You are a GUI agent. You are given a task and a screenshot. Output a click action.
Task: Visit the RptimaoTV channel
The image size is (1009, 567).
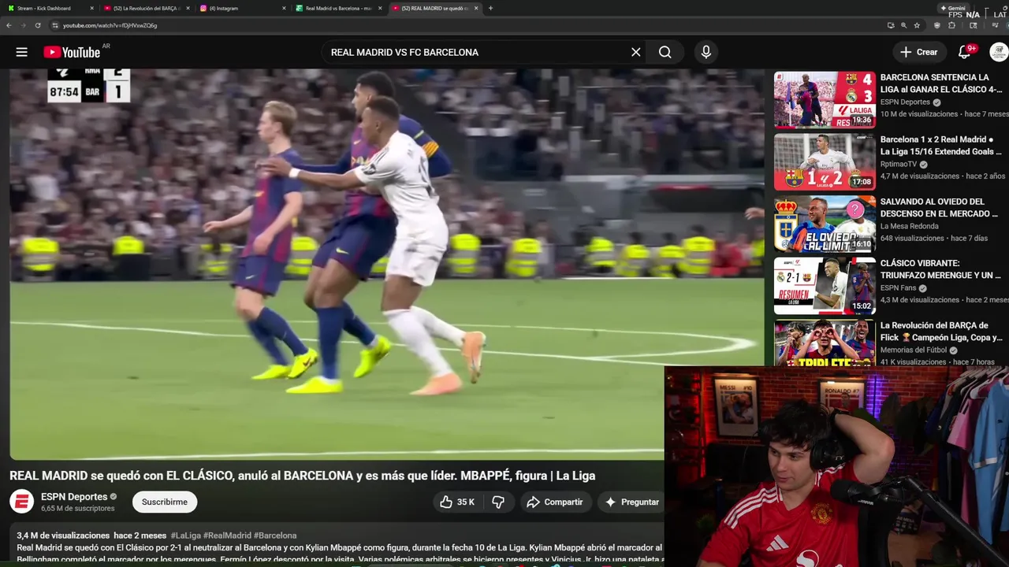(899, 165)
